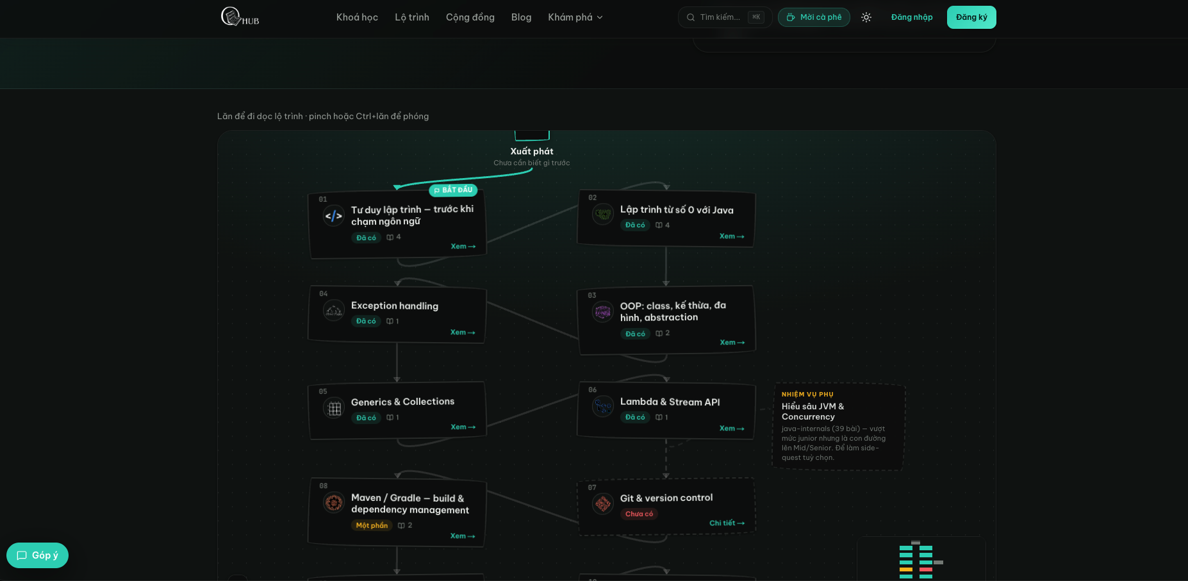1188x581 pixels.
Task: Click the Chưa có status tag
Action: pyautogui.click(x=639, y=514)
